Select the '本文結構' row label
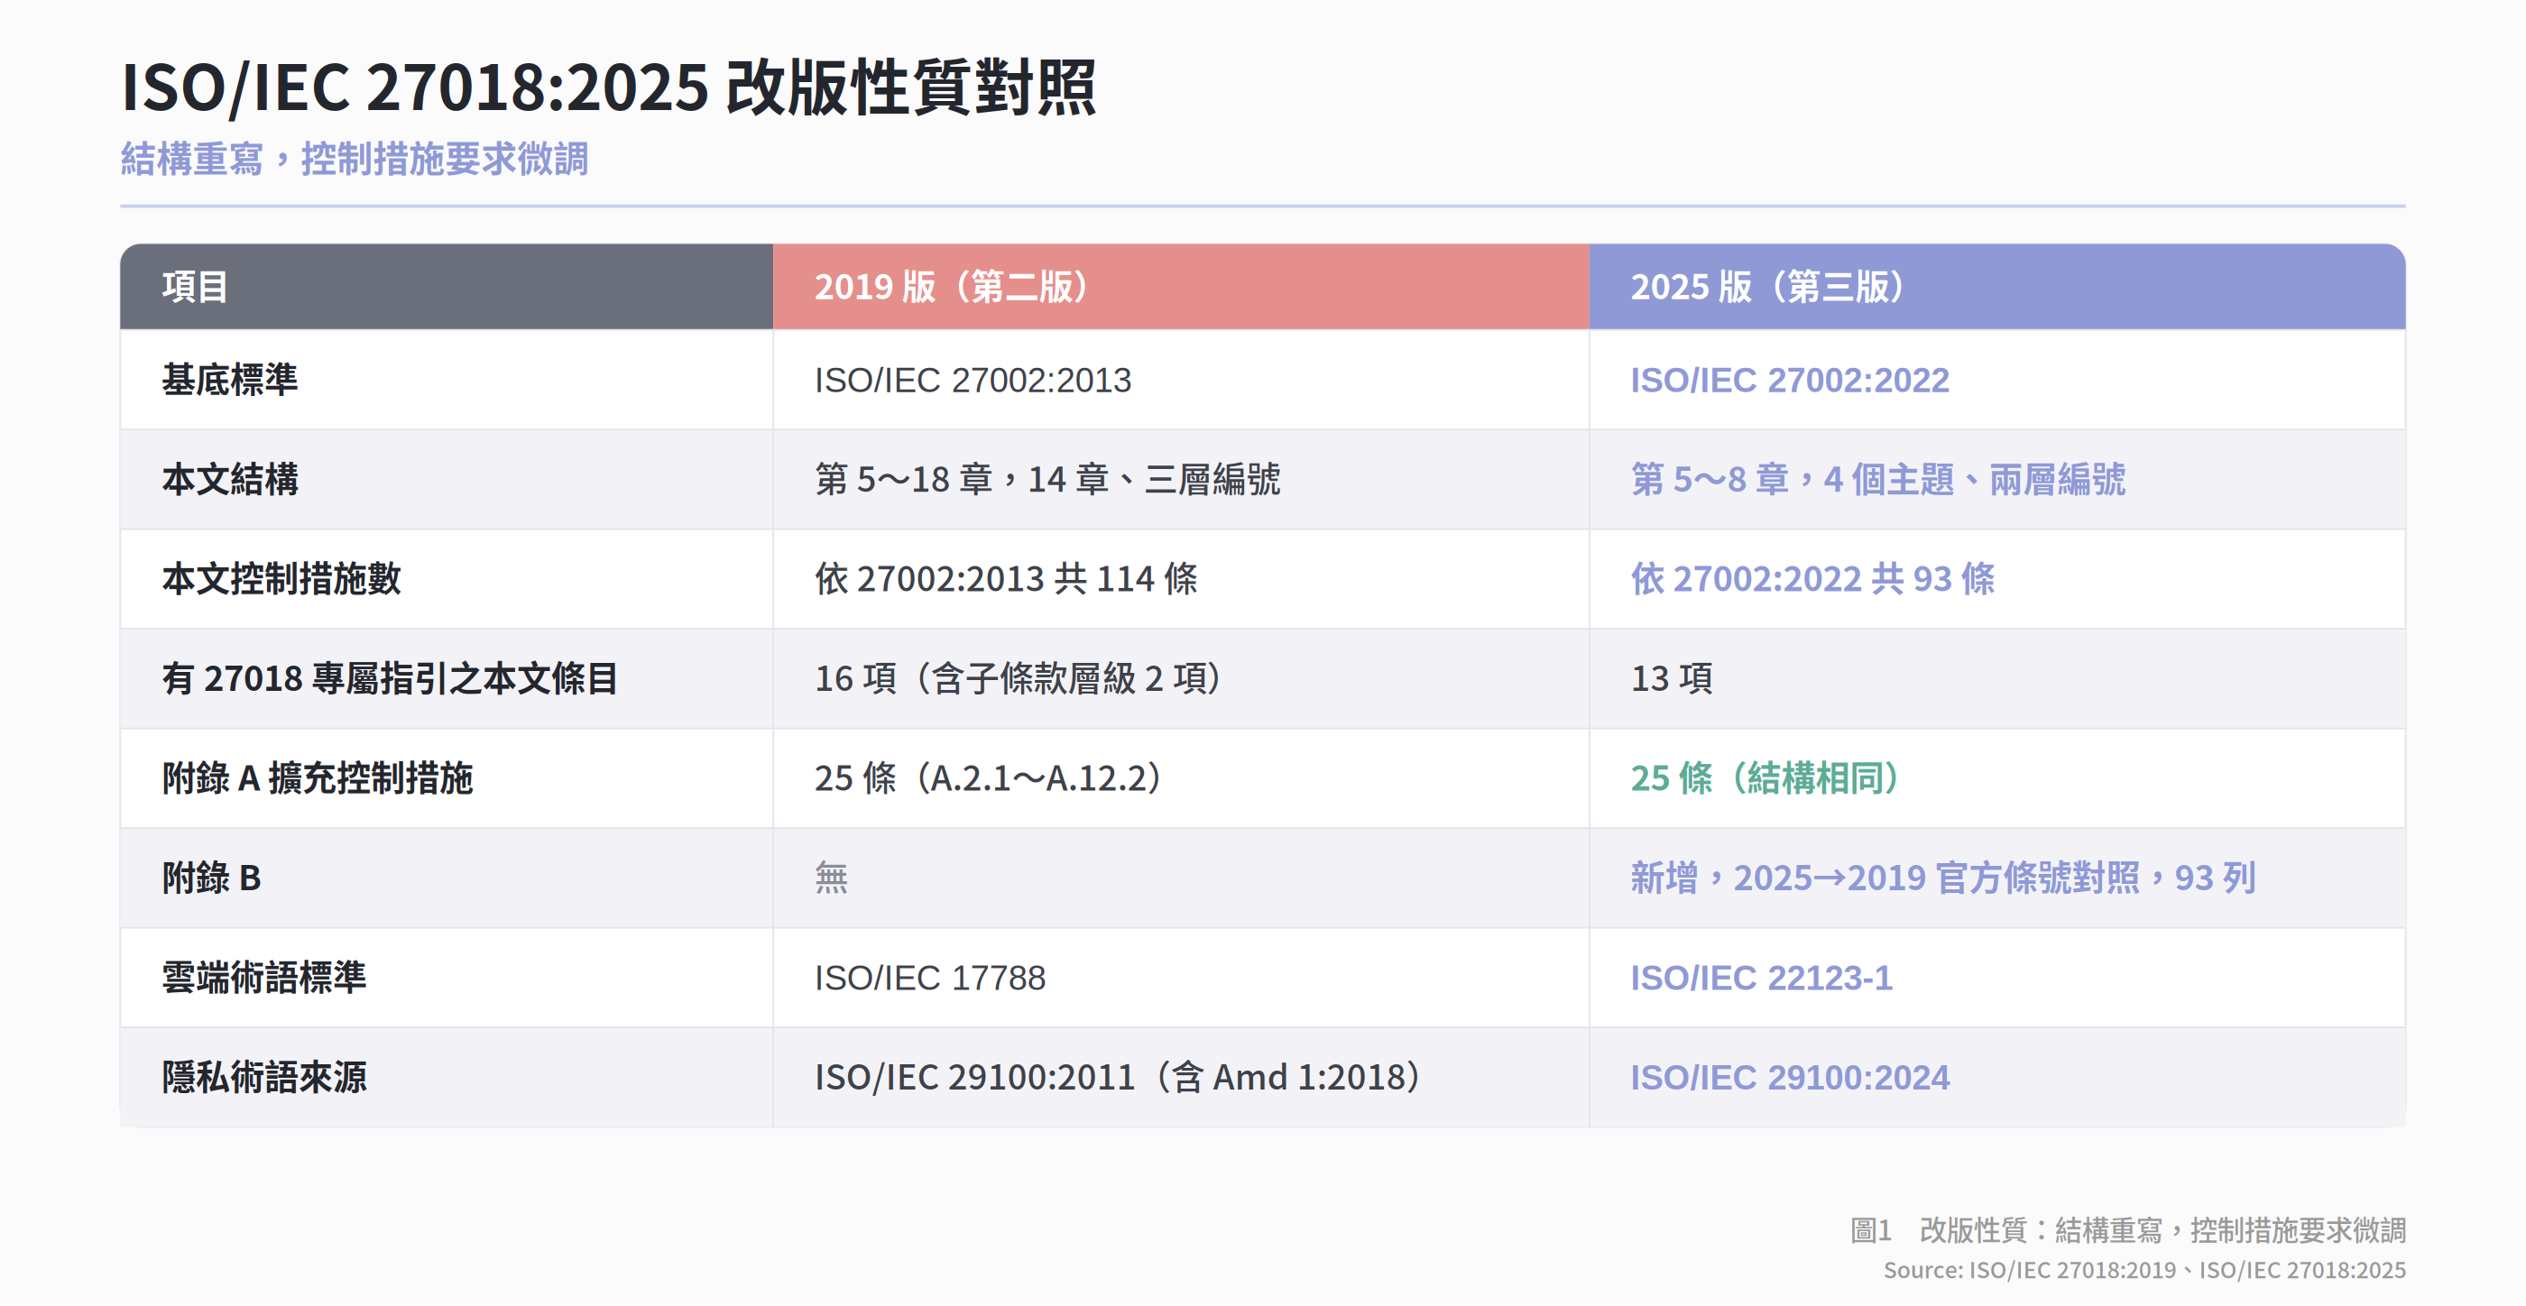2526x1306 pixels. [229, 480]
